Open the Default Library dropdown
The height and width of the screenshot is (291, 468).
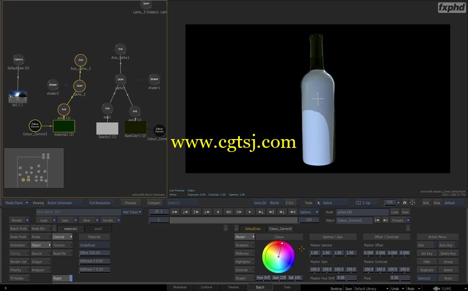371,289
